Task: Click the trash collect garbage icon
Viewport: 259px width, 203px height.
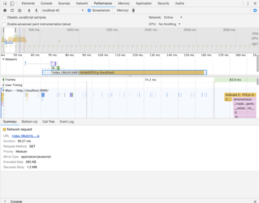Action: pos(133,10)
